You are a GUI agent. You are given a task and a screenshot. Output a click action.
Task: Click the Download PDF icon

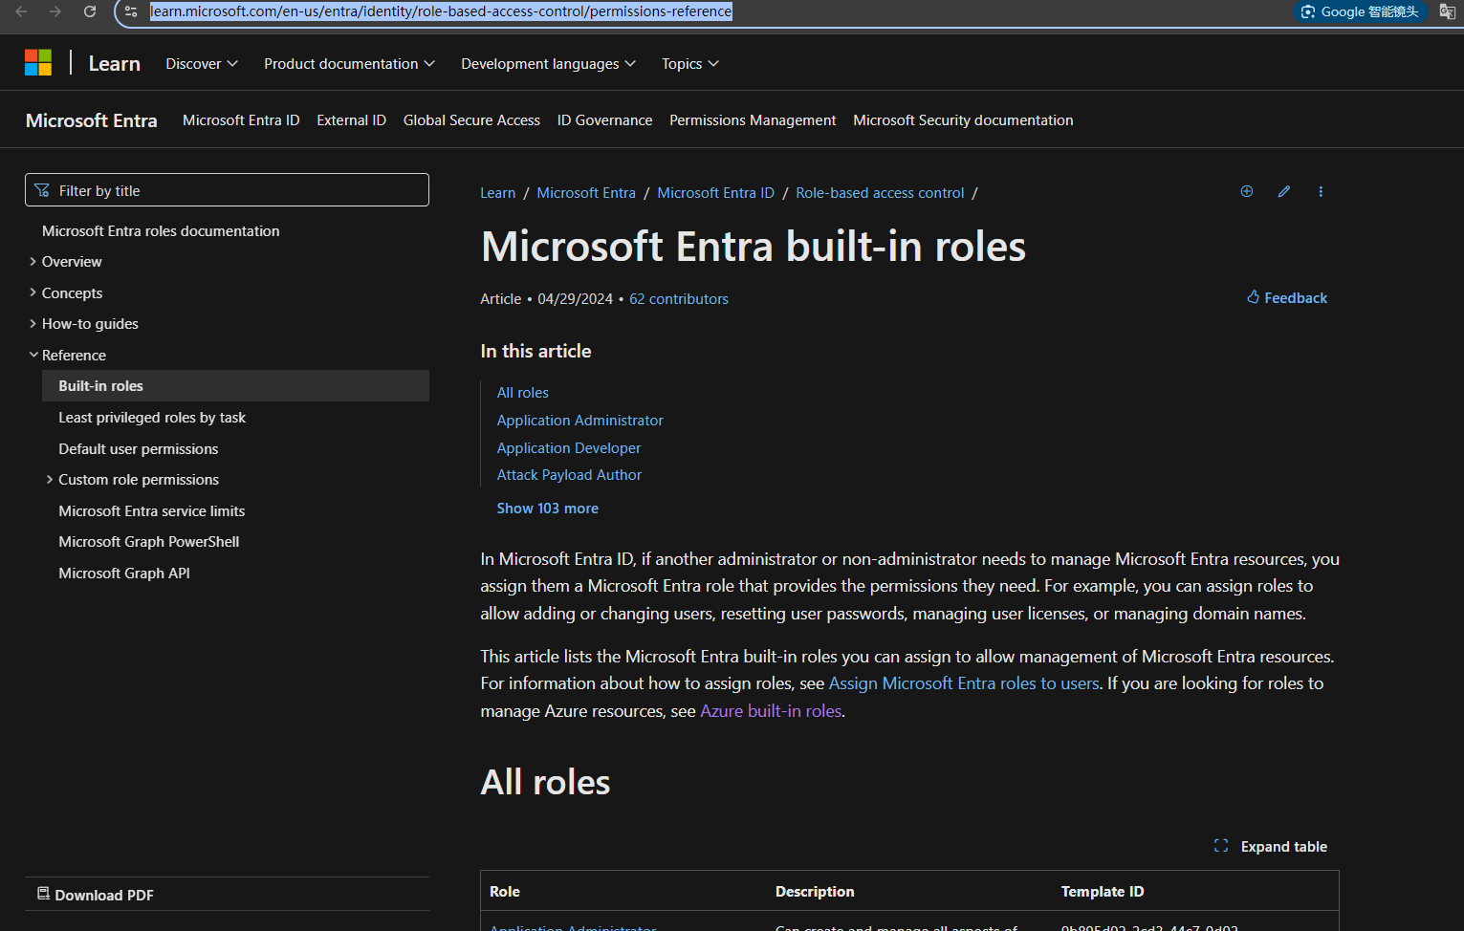pos(43,894)
